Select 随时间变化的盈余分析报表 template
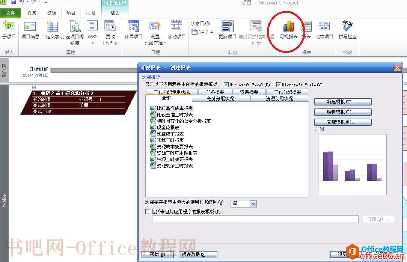407x262 pixels. tap(181, 121)
